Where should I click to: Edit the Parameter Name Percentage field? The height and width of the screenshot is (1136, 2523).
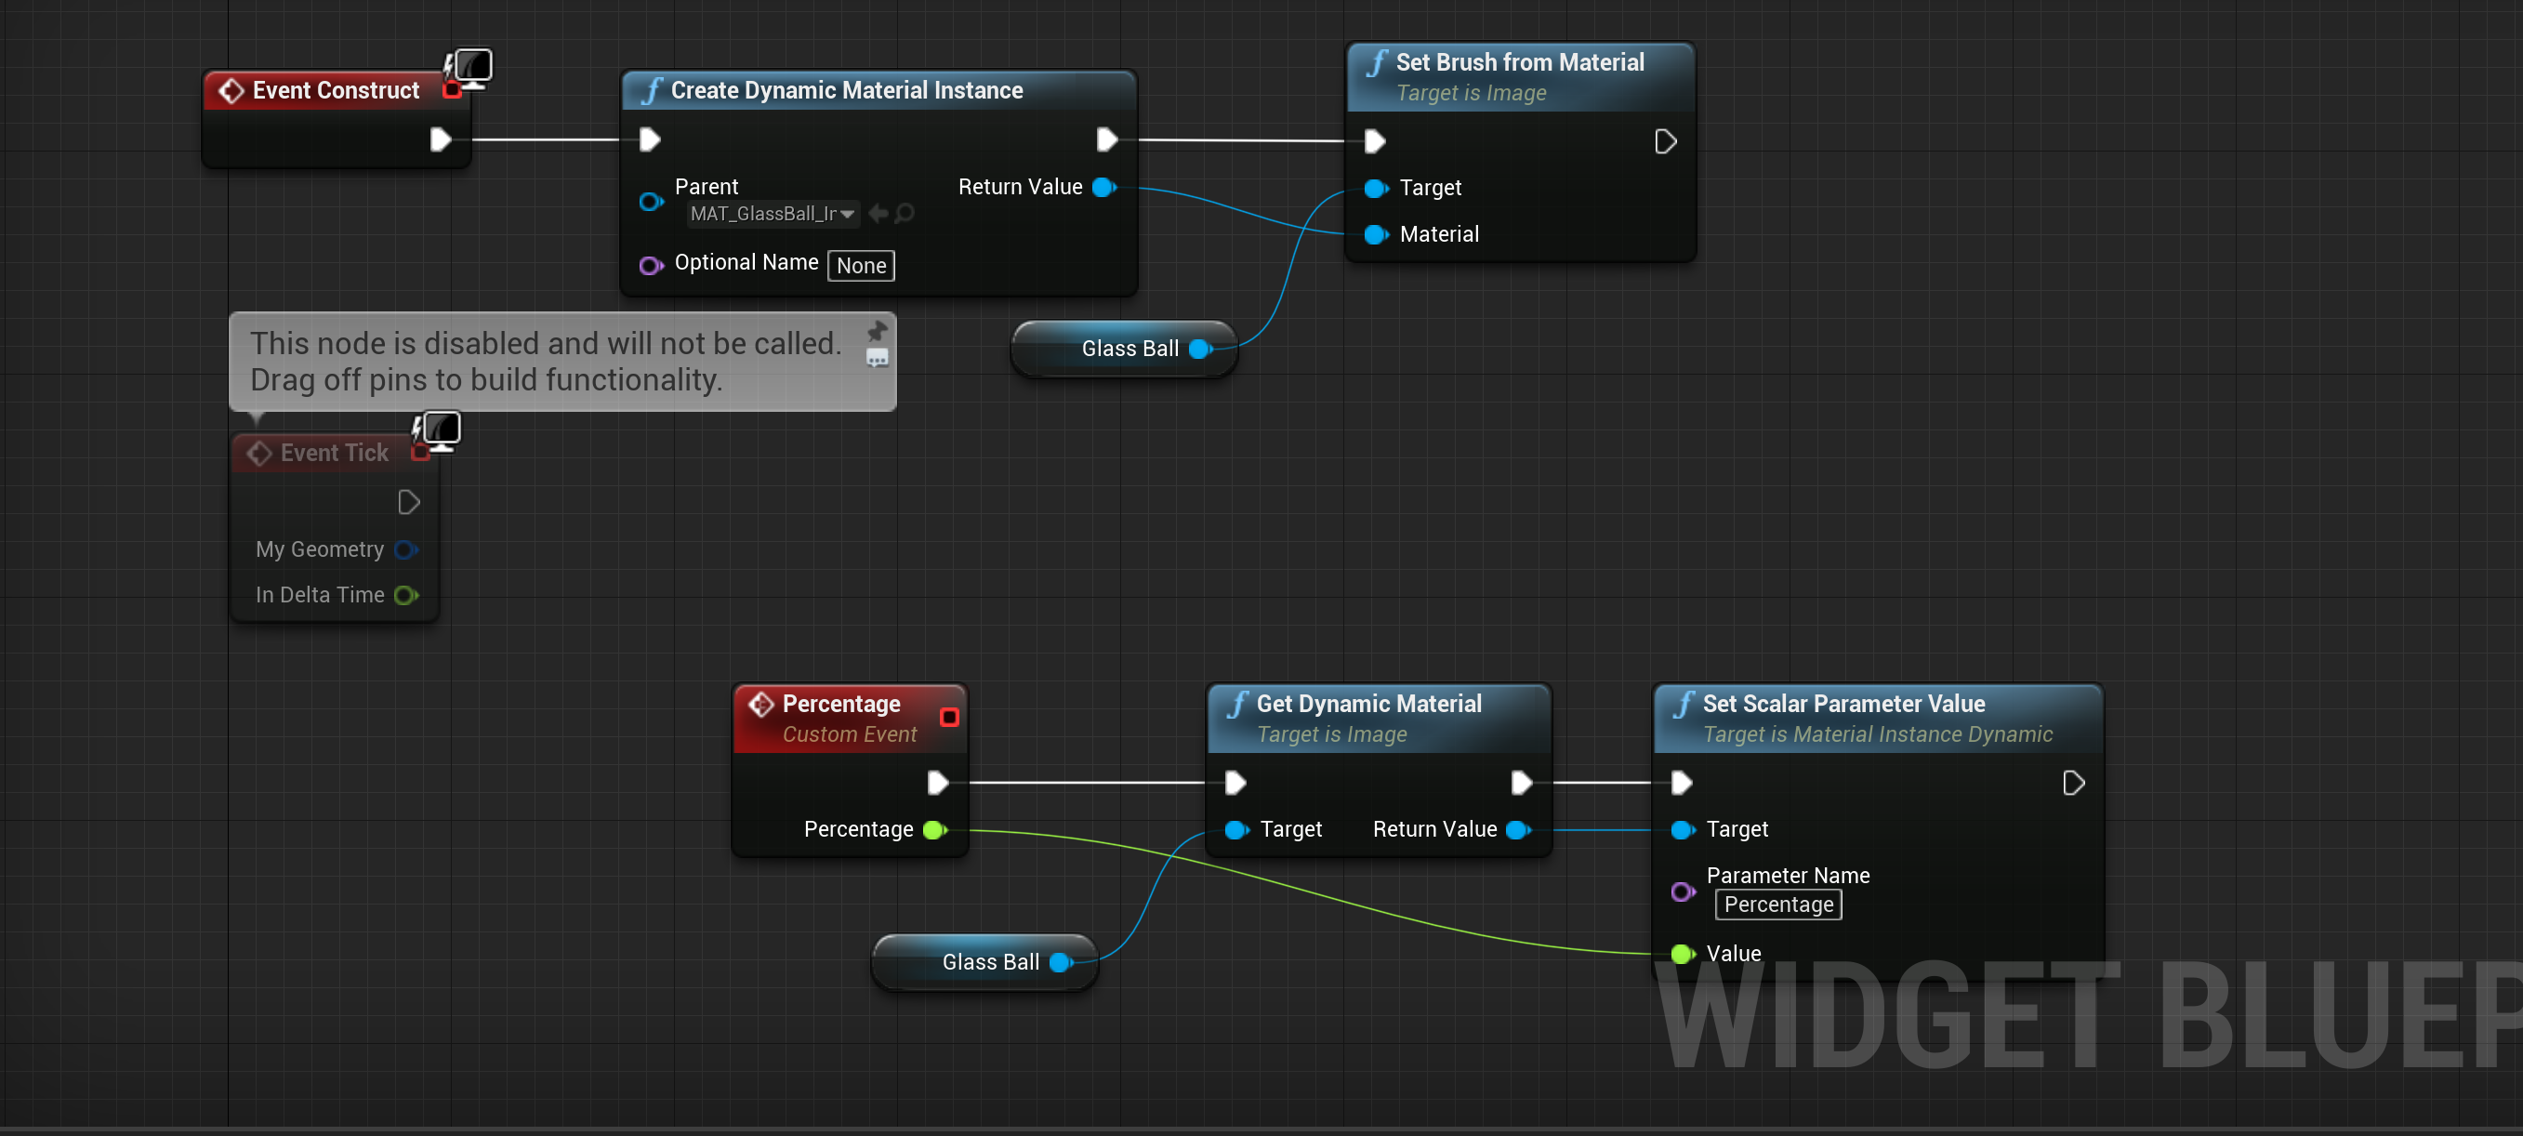(x=1777, y=905)
